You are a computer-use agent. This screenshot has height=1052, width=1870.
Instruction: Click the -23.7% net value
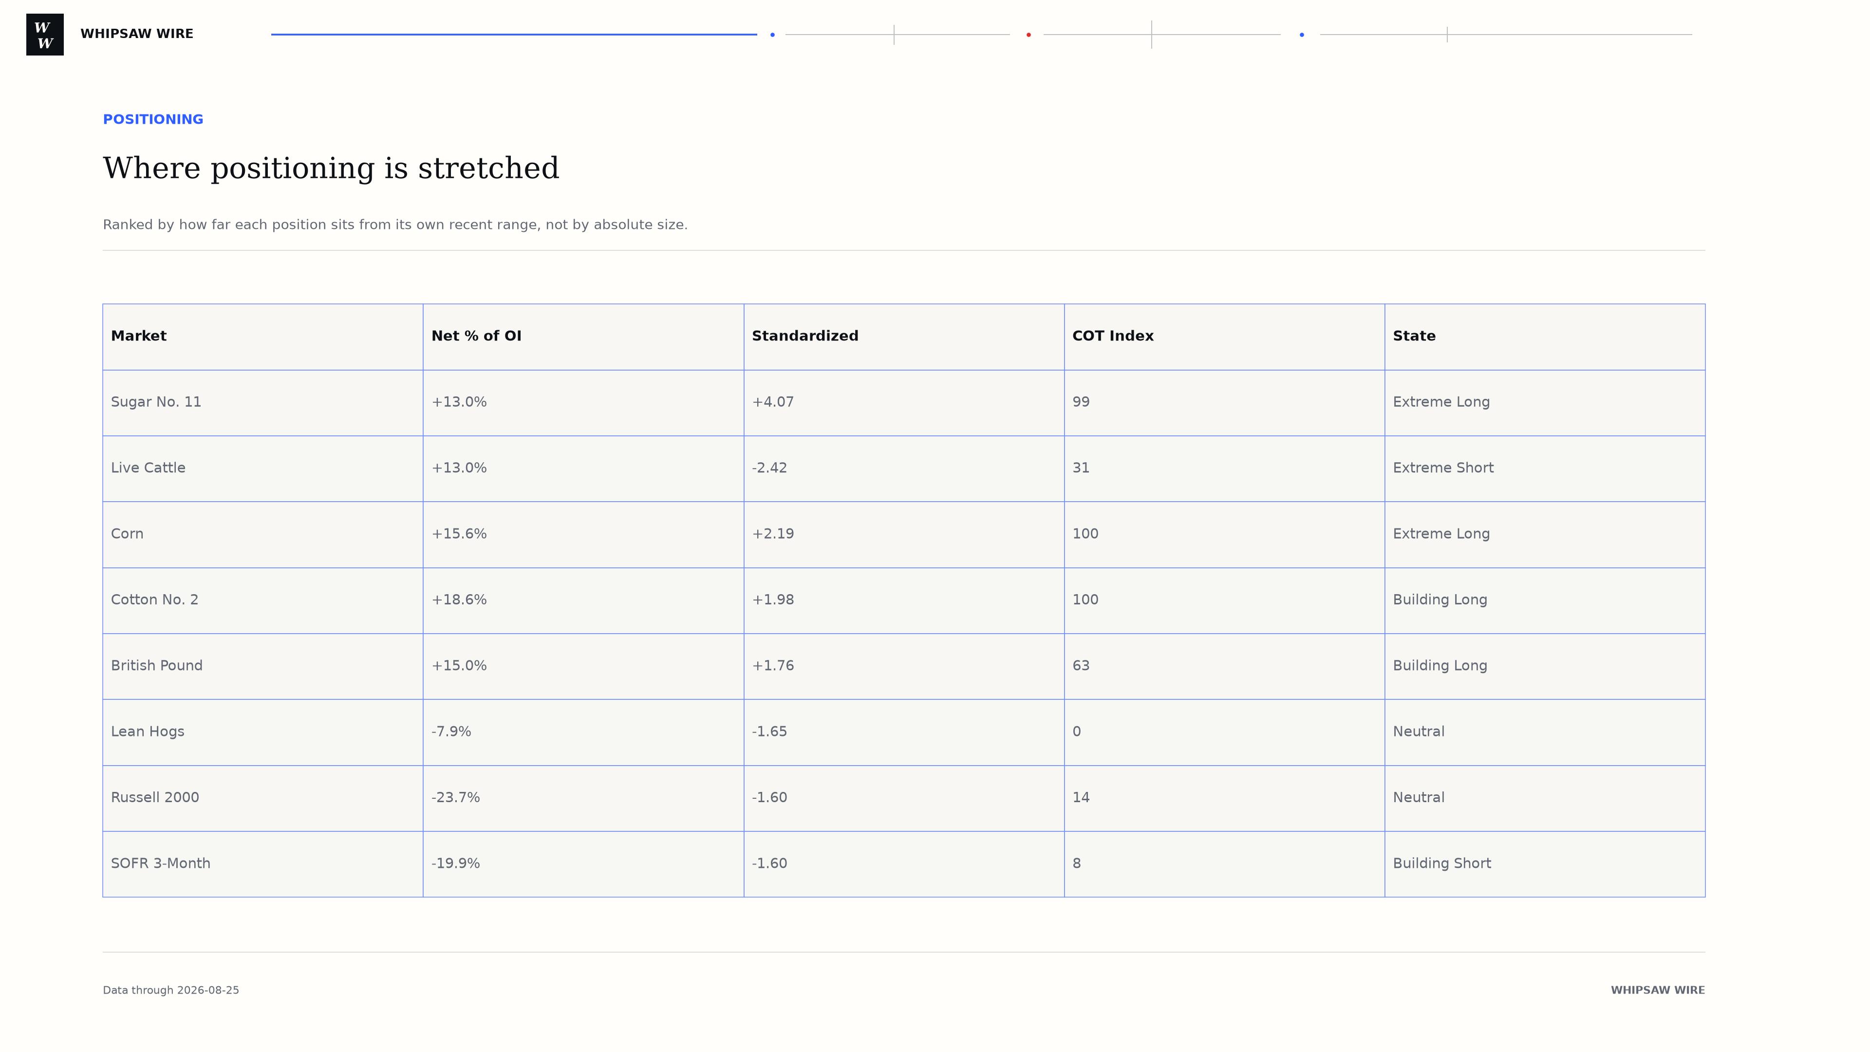tap(456, 798)
